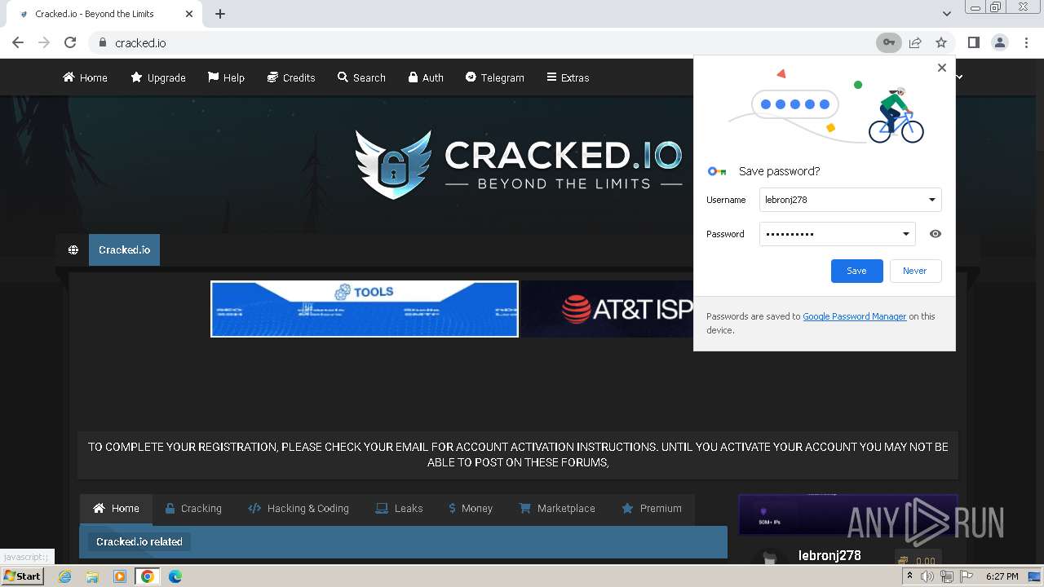Select the Home forum tab
The width and height of the screenshot is (1044, 587).
coord(116,508)
